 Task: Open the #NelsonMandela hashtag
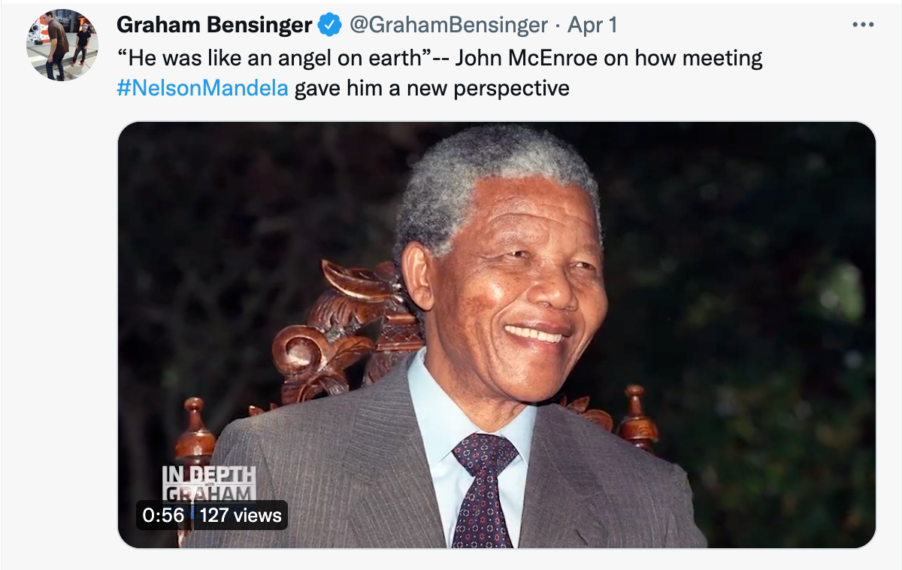[203, 89]
